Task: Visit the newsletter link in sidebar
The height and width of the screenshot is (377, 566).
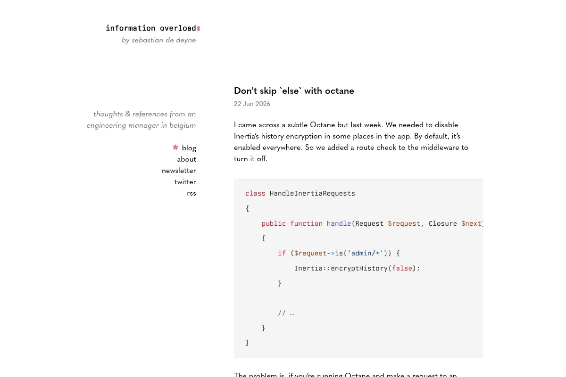Action: 179,171
